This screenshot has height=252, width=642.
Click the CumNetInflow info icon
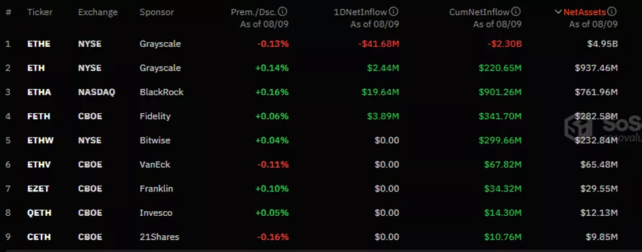(x=516, y=12)
